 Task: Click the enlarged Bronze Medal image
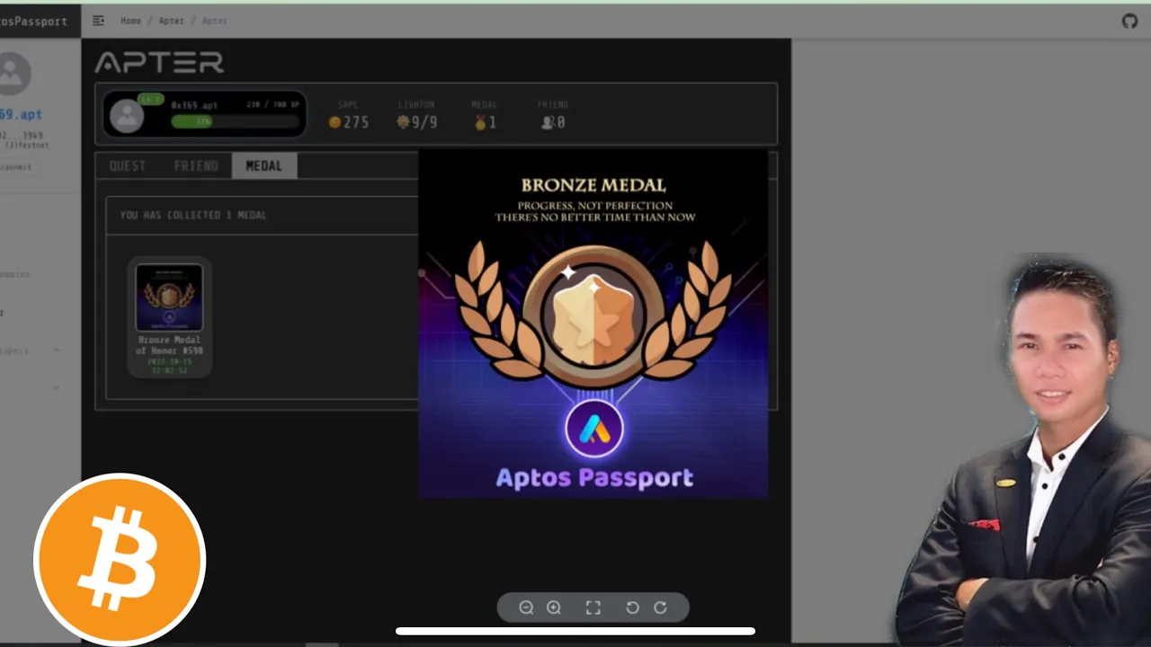(593, 323)
